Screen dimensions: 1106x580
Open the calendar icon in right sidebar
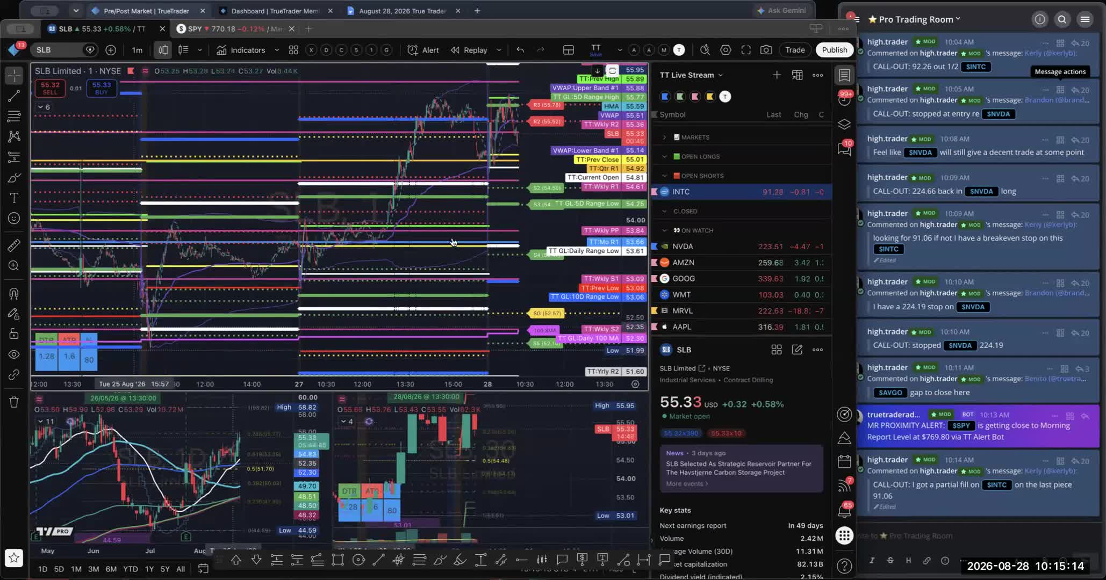click(x=844, y=462)
